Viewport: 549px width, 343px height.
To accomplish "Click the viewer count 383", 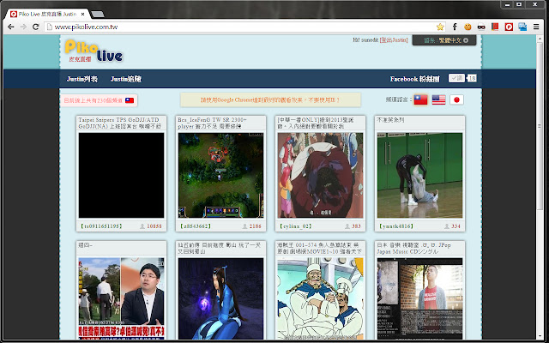I will (x=356, y=226).
